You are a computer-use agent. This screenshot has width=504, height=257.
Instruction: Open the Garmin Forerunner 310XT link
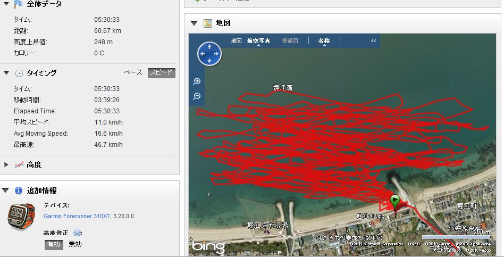pos(77,216)
